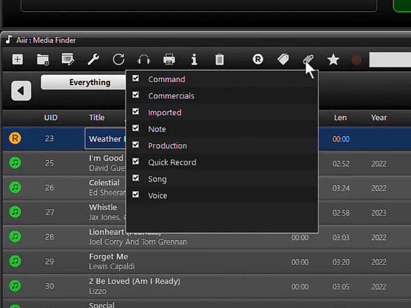Select the Command menu entry label
411x308 pixels.
click(x=167, y=79)
